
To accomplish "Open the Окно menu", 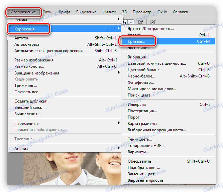I will [162, 12].
